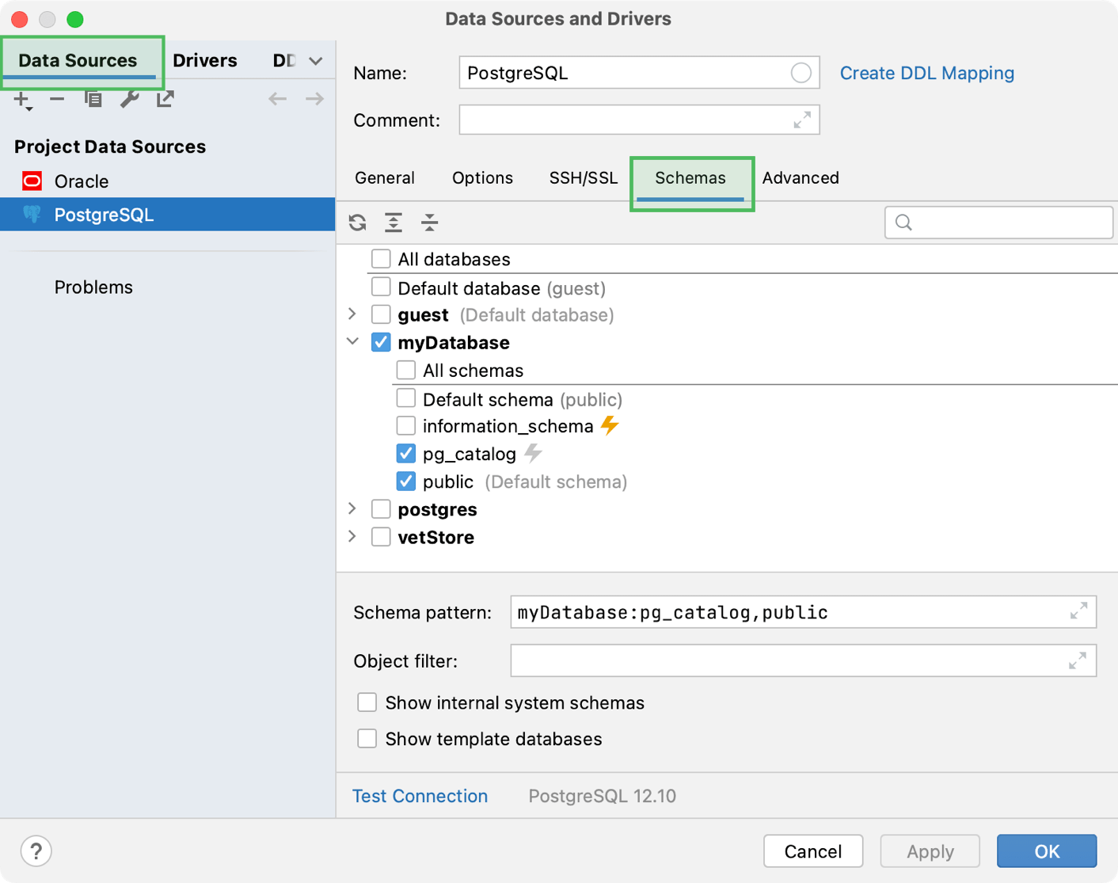Switch to the Data Sources tab
Viewport: 1118px width, 883px height.
point(78,61)
